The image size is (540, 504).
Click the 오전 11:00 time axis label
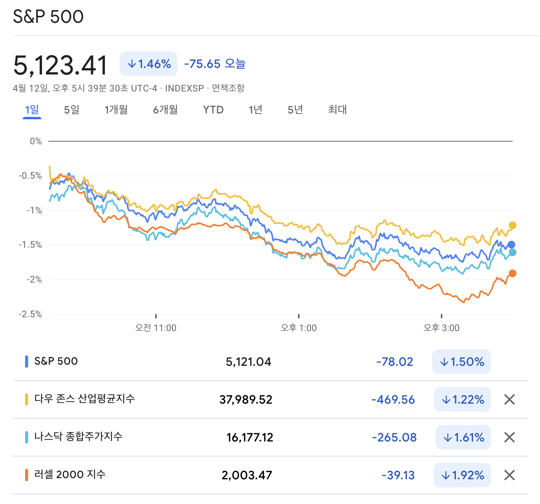coord(156,328)
